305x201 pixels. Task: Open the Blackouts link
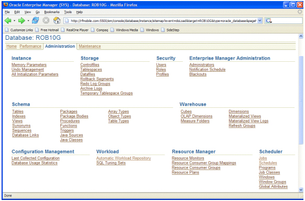pos(198,74)
